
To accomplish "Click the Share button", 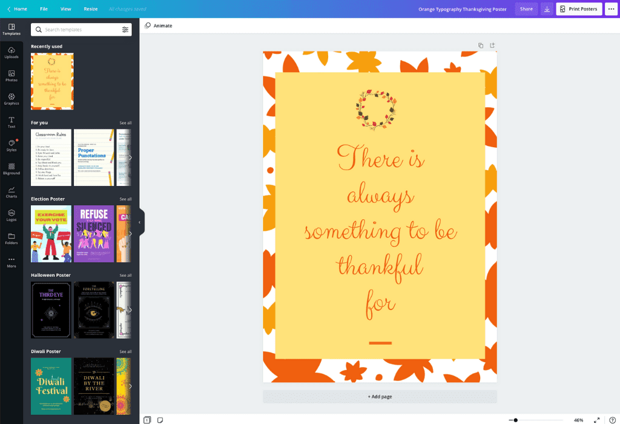I will (526, 9).
